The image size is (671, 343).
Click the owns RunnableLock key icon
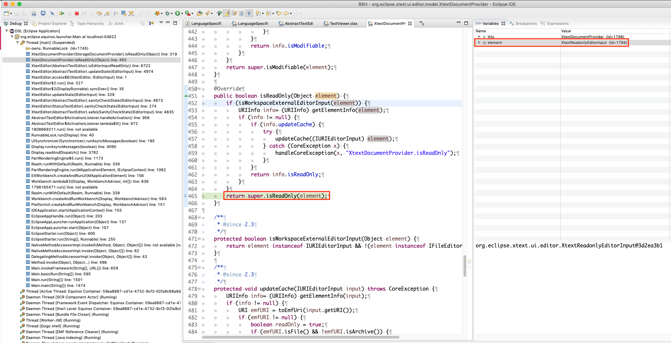click(28, 48)
